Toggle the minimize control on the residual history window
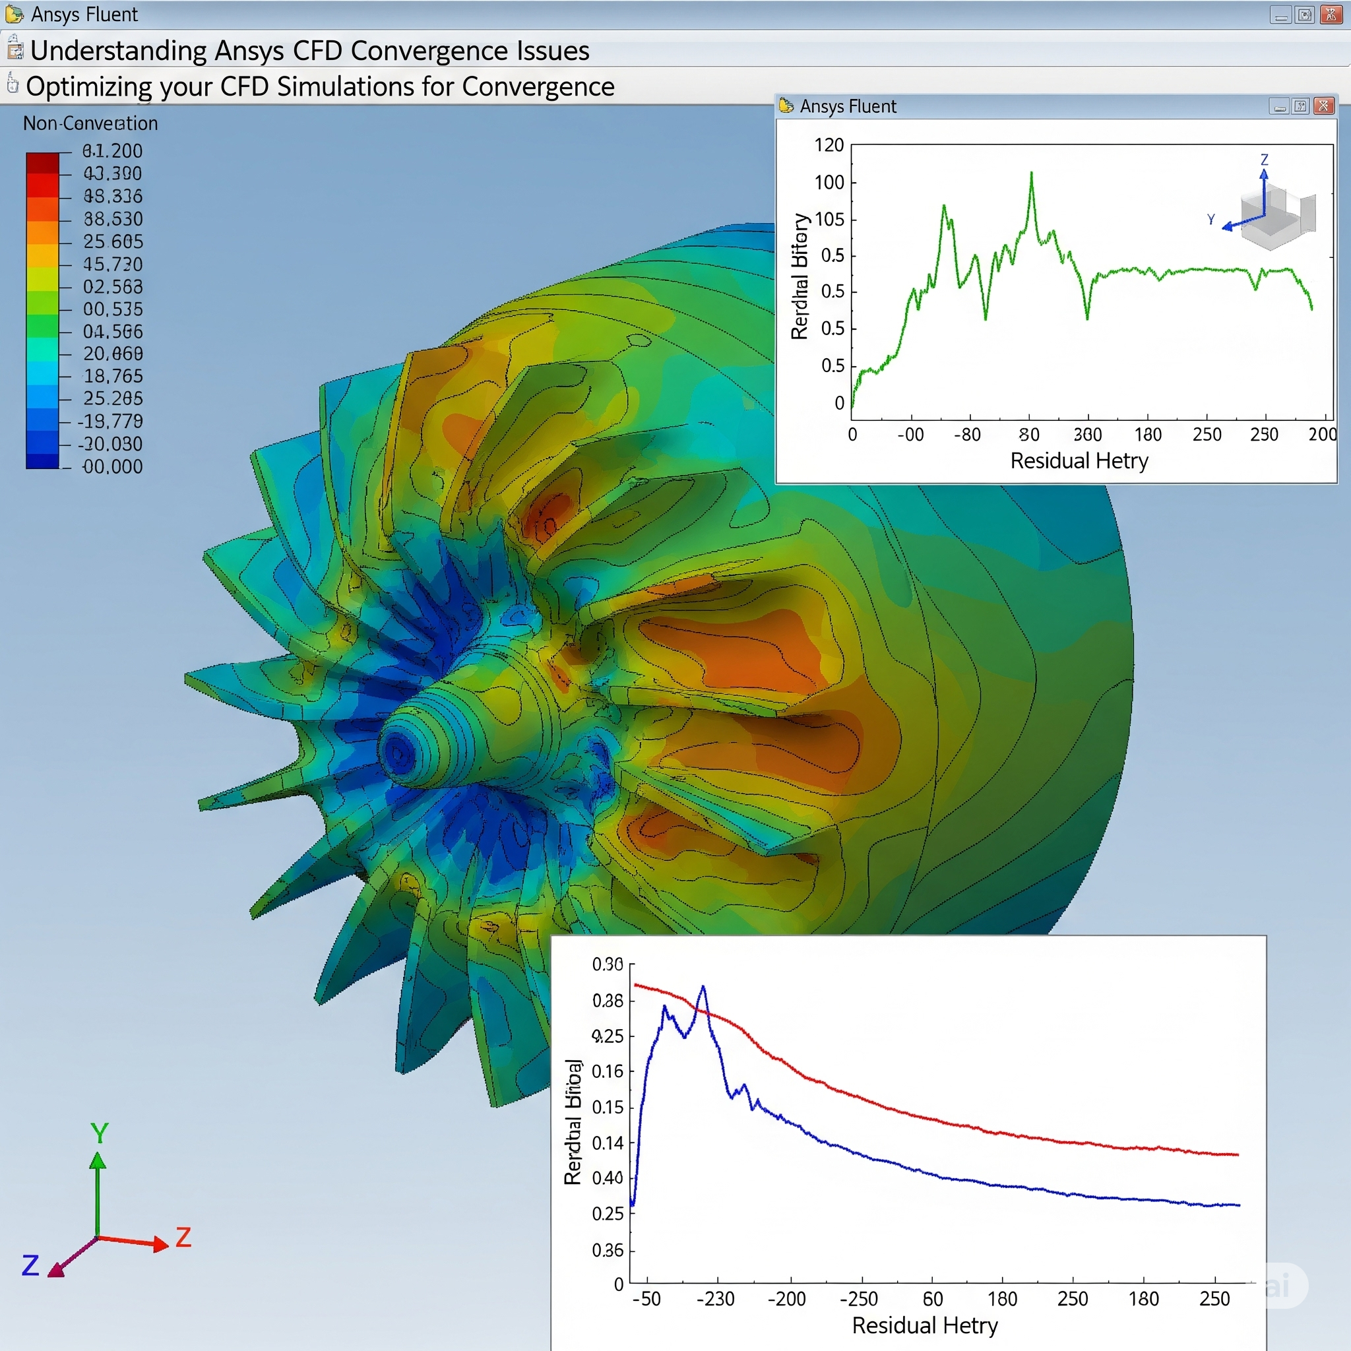Screen dimensions: 1351x1351 [x=1279, y=107]
